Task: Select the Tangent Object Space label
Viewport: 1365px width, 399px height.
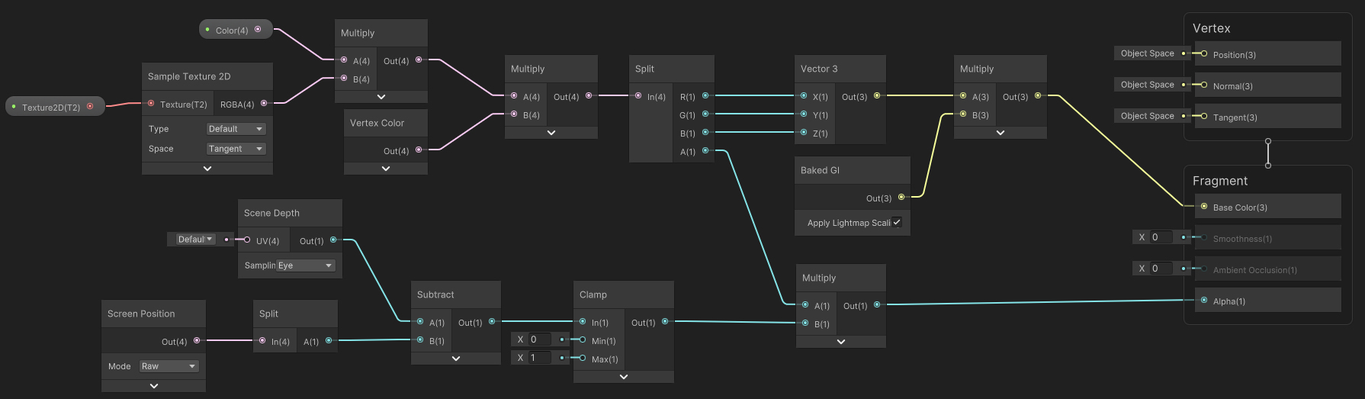Action: [x=1147, y=116]
